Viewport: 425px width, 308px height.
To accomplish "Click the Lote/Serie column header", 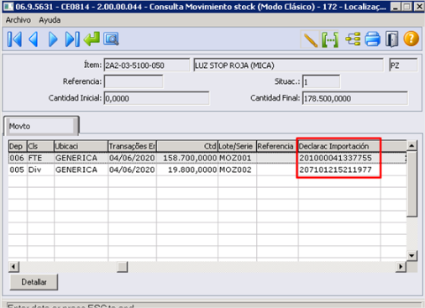I will tap(237, 146).
